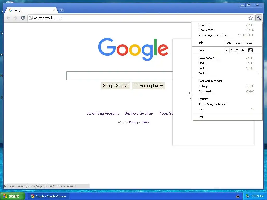Image resolution: width=267 pixels, height=200 pixels.
Task: Open the Business Solutions link
Action: pyautogui.click(x=139, y=114)
